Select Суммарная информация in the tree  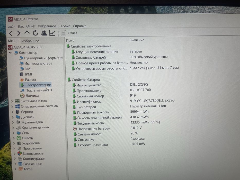(x=41, y=58)
